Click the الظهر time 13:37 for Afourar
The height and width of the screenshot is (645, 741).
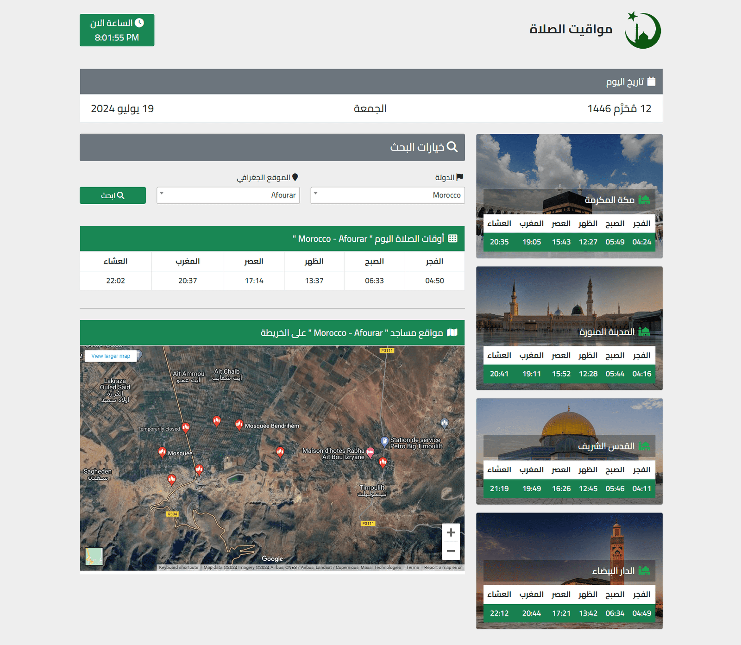click(x=314, y=281)
